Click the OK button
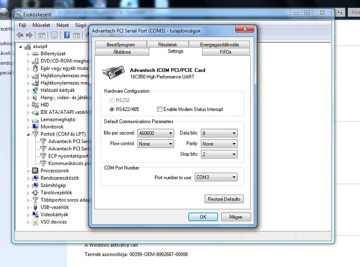Viewport: 360px width, 267px height. point(203,217)
